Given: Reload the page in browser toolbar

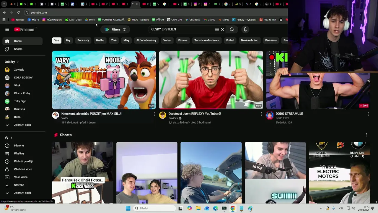Looking at the screenshot, I should pos(18,12).
